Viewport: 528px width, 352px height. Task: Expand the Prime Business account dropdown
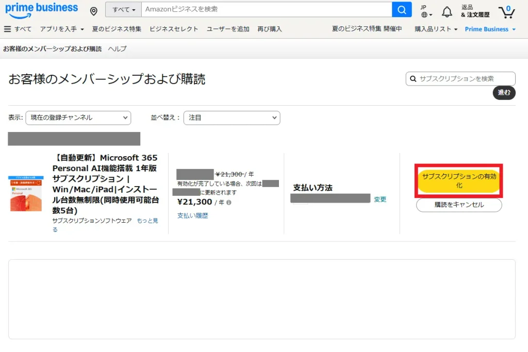[490, 29]
